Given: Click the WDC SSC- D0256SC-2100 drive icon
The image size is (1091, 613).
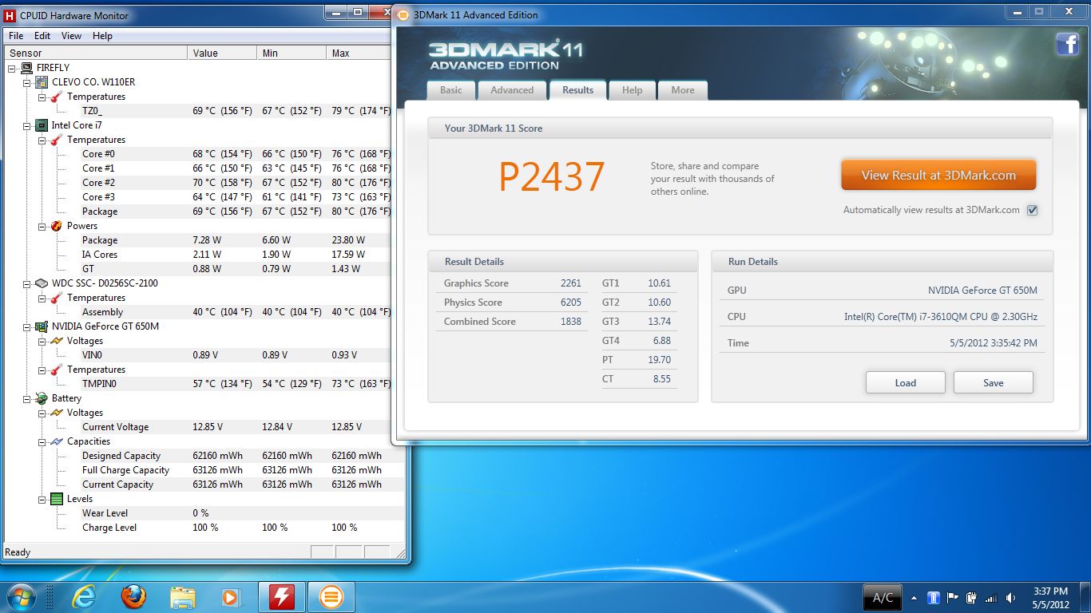Looking at the screenshot, I should point(42,283).
